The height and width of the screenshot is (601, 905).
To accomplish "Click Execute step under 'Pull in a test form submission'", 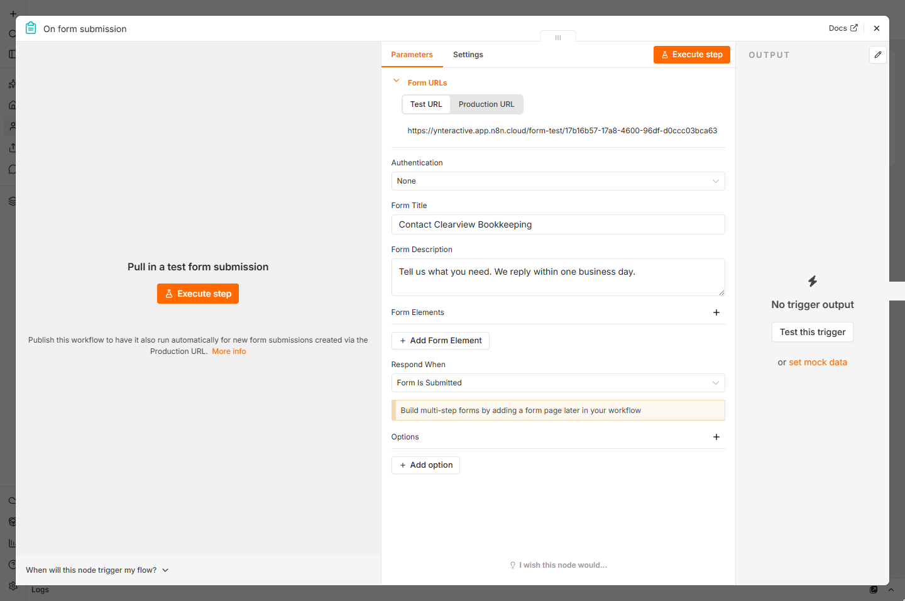I will pos(198,294).
